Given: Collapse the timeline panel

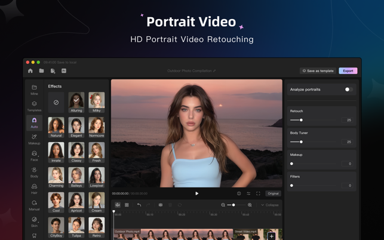Looking at the screenshot, I should coord(270,205).
